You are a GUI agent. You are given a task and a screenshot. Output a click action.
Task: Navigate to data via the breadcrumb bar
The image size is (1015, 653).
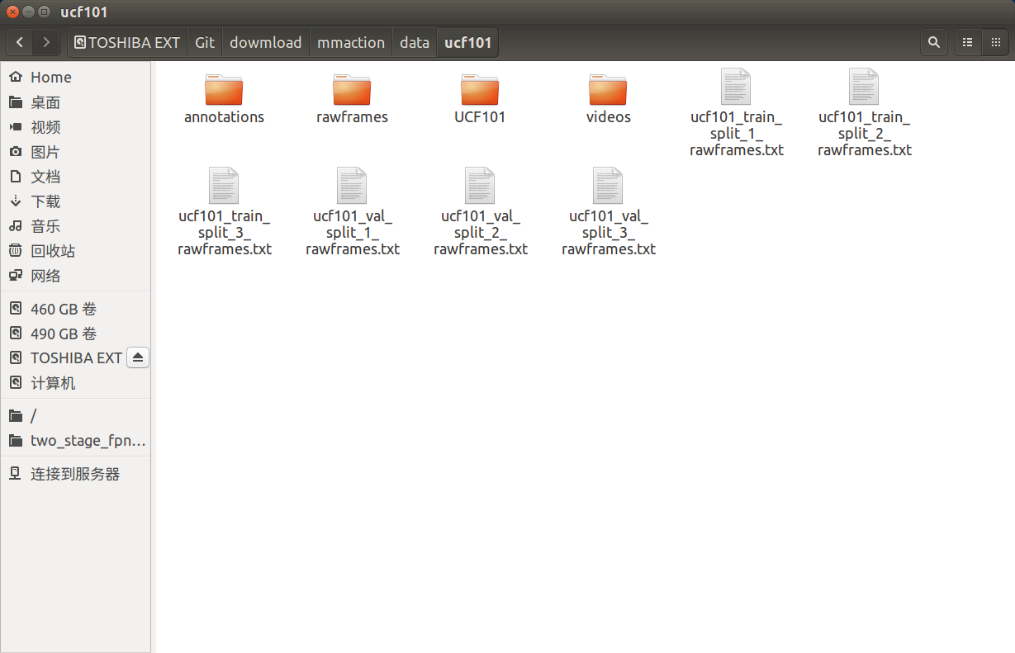pos(414,42)
